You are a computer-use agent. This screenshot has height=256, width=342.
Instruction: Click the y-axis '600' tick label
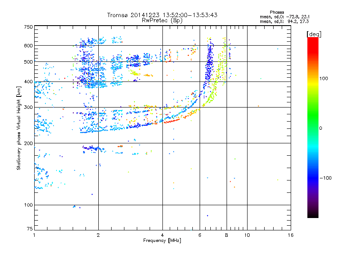[29, 46]
